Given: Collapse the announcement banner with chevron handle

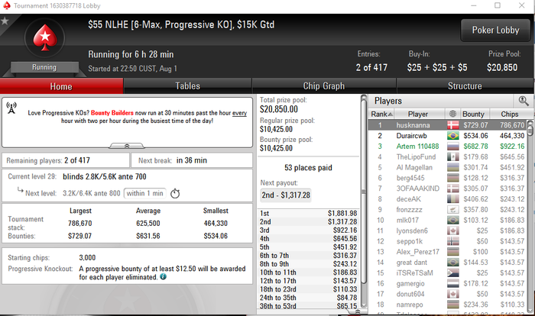Looking at the screenshot, I should click(127, 146).
